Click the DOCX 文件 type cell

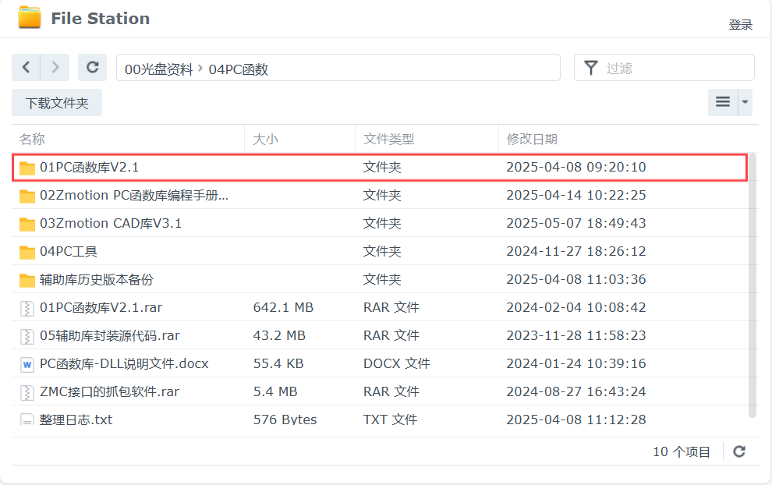397,364
